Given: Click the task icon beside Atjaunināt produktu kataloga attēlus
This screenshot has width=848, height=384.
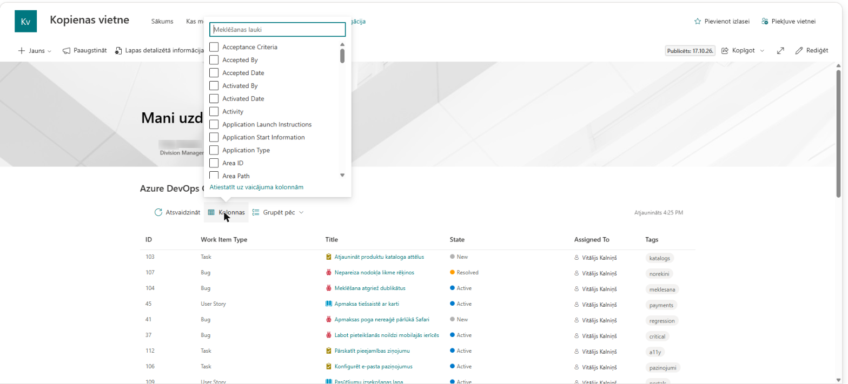Looking at the screenshot, I should [x=328, y=257].
